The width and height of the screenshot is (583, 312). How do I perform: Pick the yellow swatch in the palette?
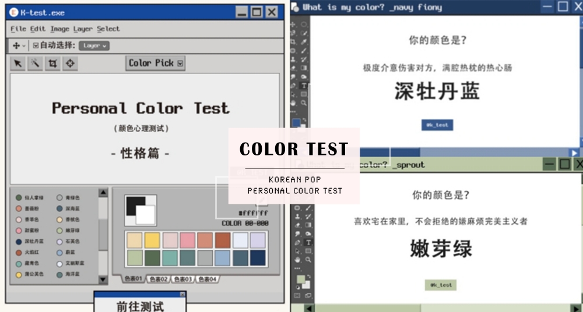152,240
